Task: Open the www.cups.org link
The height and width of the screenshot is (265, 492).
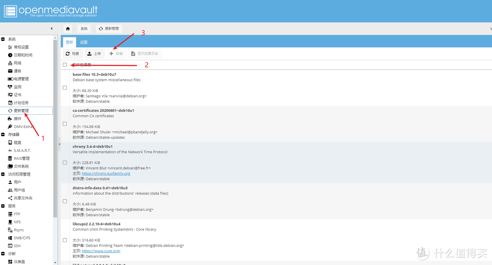Action: [x=101, y=251]
